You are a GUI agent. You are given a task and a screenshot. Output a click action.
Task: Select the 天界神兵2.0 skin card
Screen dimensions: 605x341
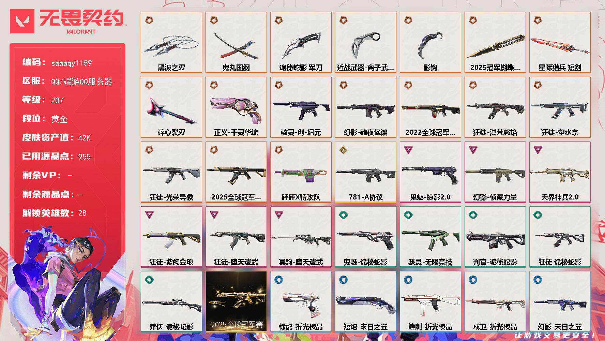pyautogui.click(x=560, y=172)
